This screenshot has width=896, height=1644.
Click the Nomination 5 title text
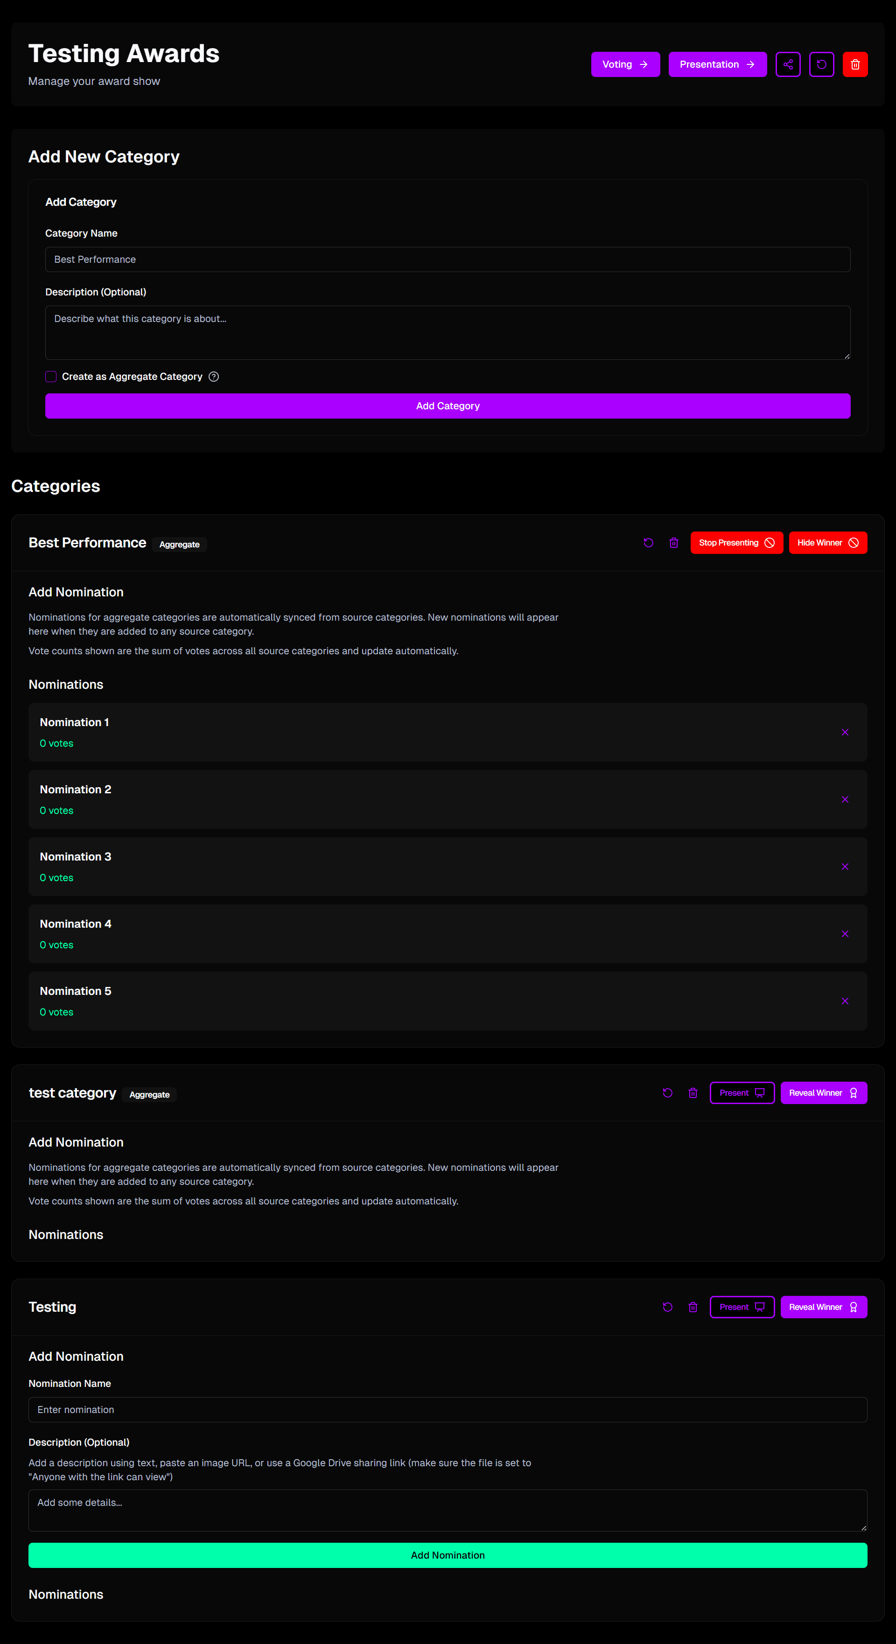75,991
